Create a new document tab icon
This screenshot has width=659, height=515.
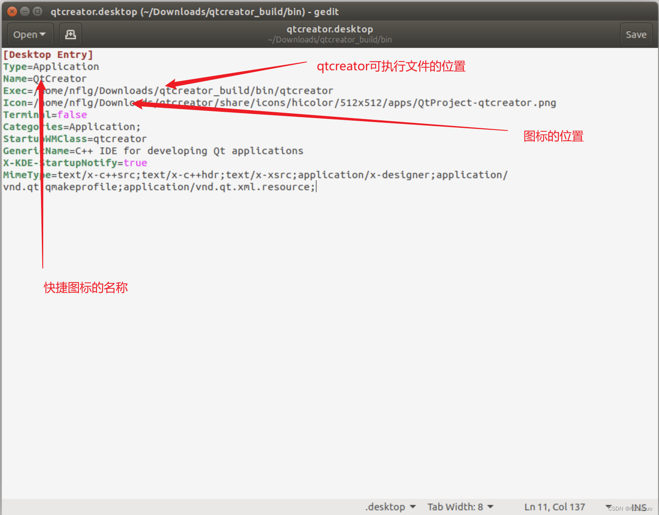point(70,34)
